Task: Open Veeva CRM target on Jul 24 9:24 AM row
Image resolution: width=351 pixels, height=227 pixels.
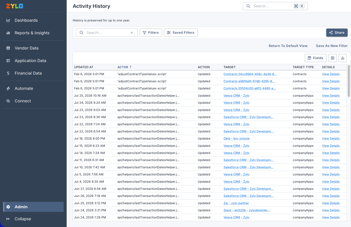Action: [236, 103]
